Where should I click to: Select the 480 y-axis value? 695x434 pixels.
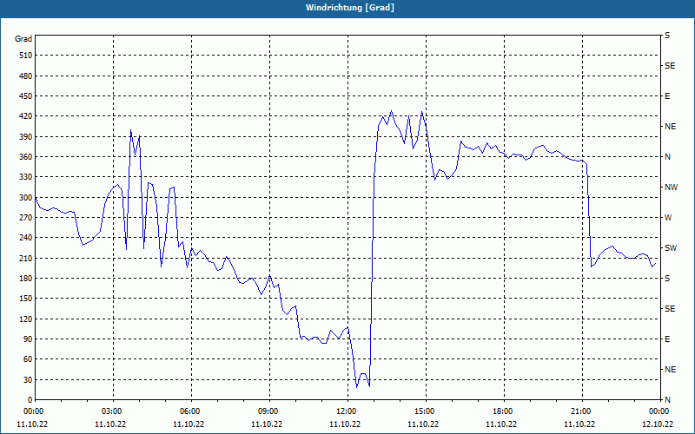26,76
